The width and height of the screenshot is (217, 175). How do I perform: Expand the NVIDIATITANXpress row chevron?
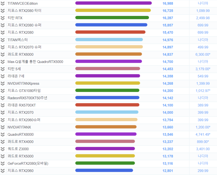coord(3,84)
